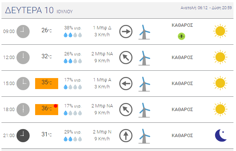The image size is (236, 151).
Task: Click the 38% υγρ. humidity label
Action: pyautogui.click(x=73, y=28)
